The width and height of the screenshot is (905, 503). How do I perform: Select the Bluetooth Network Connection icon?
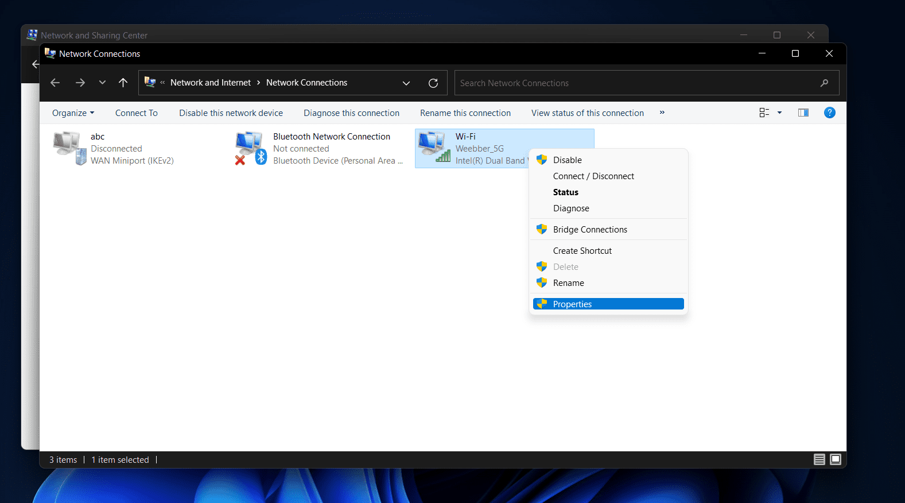click(x=251, y=148)
